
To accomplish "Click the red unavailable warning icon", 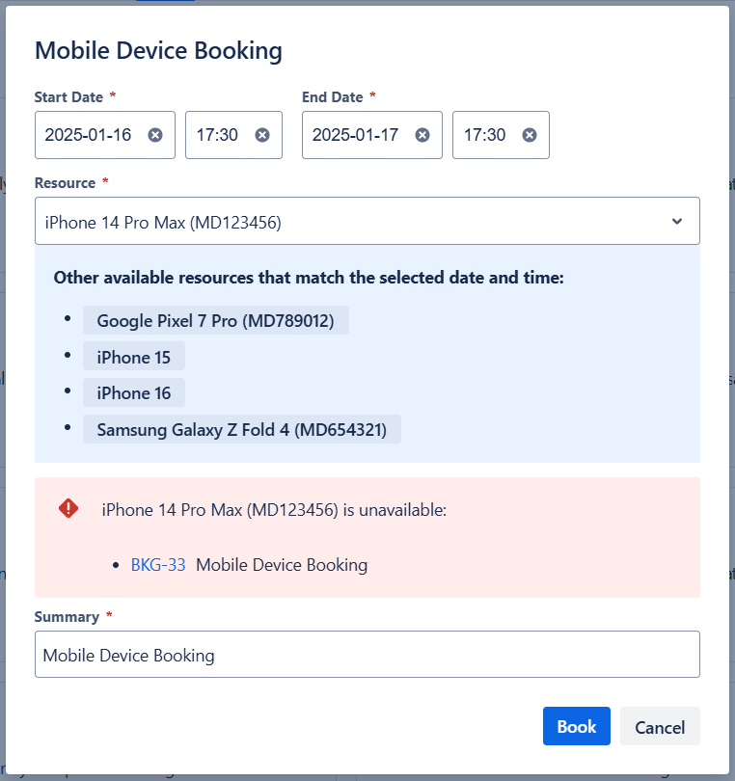I will point(68,508).
